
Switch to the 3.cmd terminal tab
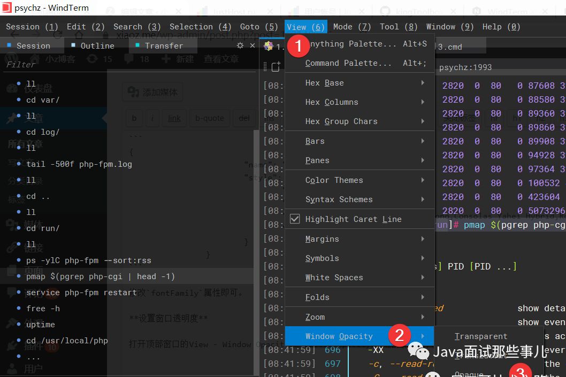click(x=450, y=47)
